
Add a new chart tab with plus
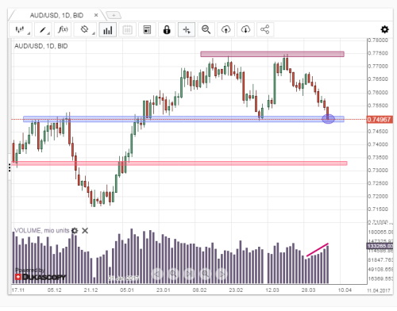[x=114, y=15]
